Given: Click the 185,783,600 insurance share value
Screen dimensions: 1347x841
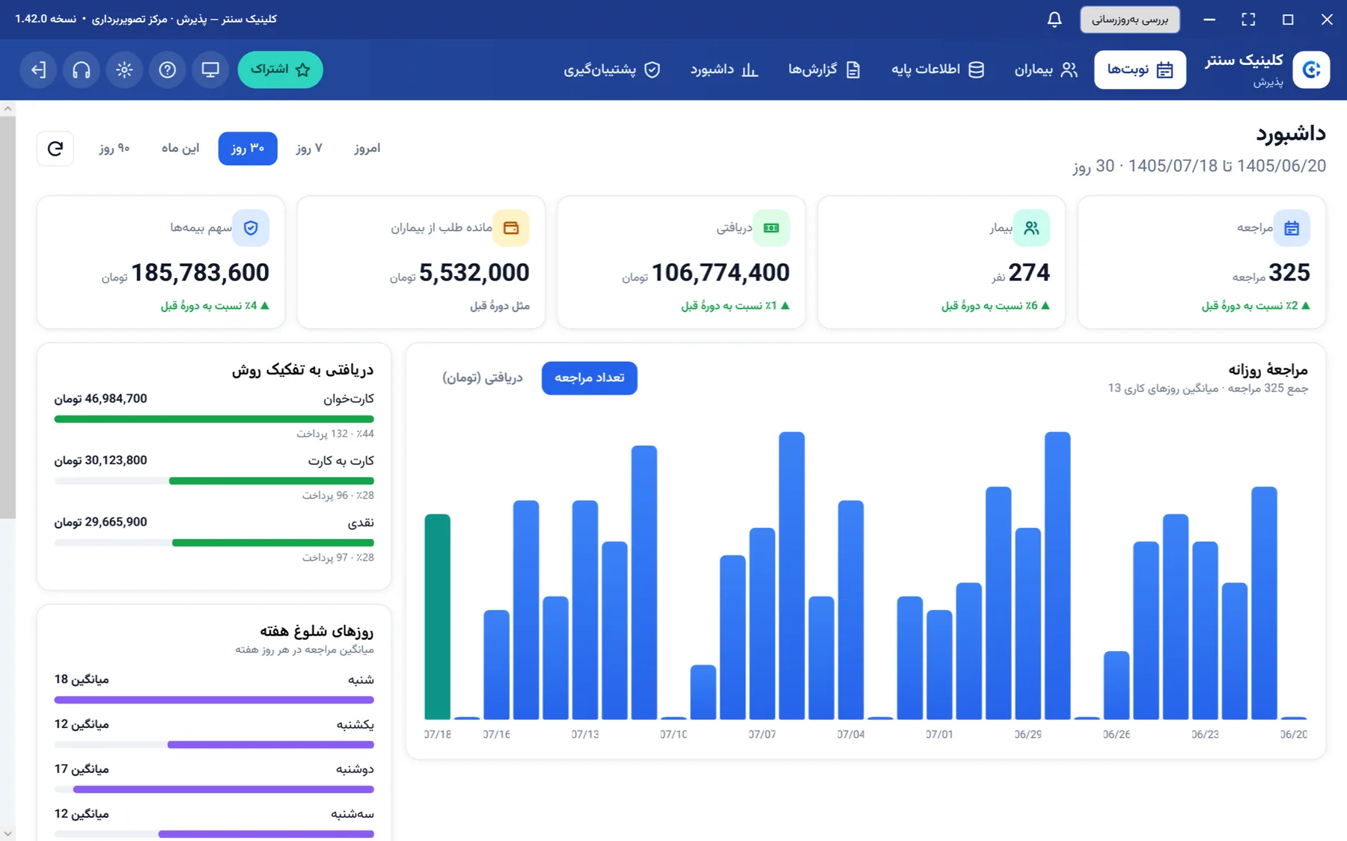Looking at the screenshot, I should [x=201, y=273].
